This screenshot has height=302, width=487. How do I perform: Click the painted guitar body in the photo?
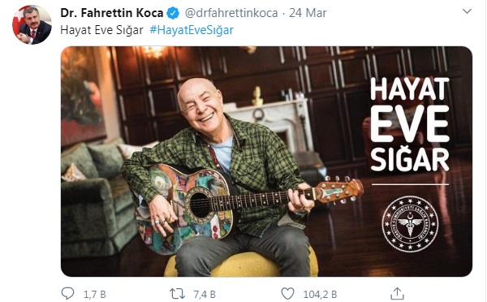point(183,208)
